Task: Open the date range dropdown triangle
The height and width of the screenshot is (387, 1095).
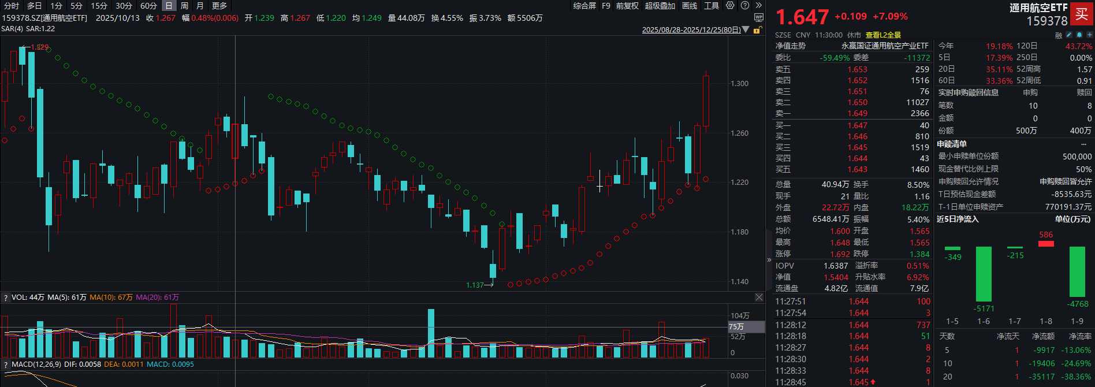Action: coord(746,29)
